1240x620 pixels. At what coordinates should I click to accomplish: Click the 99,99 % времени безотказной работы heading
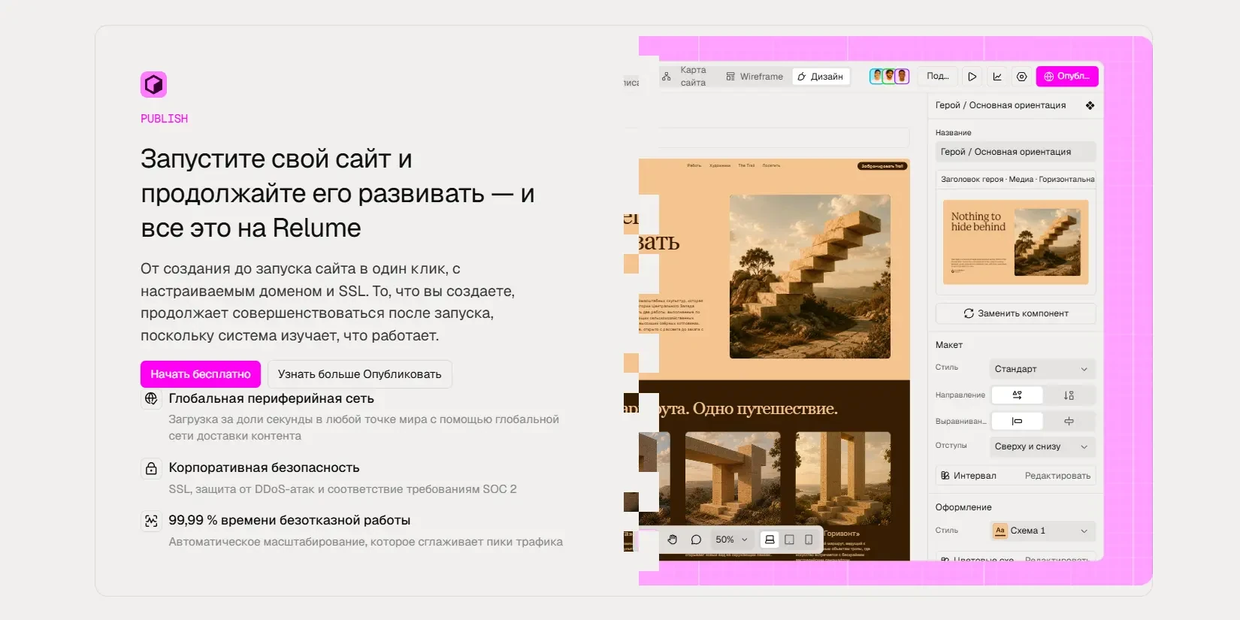pos(289,520)
